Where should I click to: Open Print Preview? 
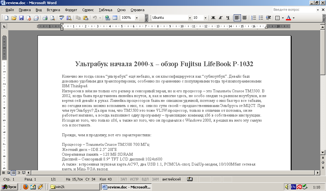click(52, 18)
